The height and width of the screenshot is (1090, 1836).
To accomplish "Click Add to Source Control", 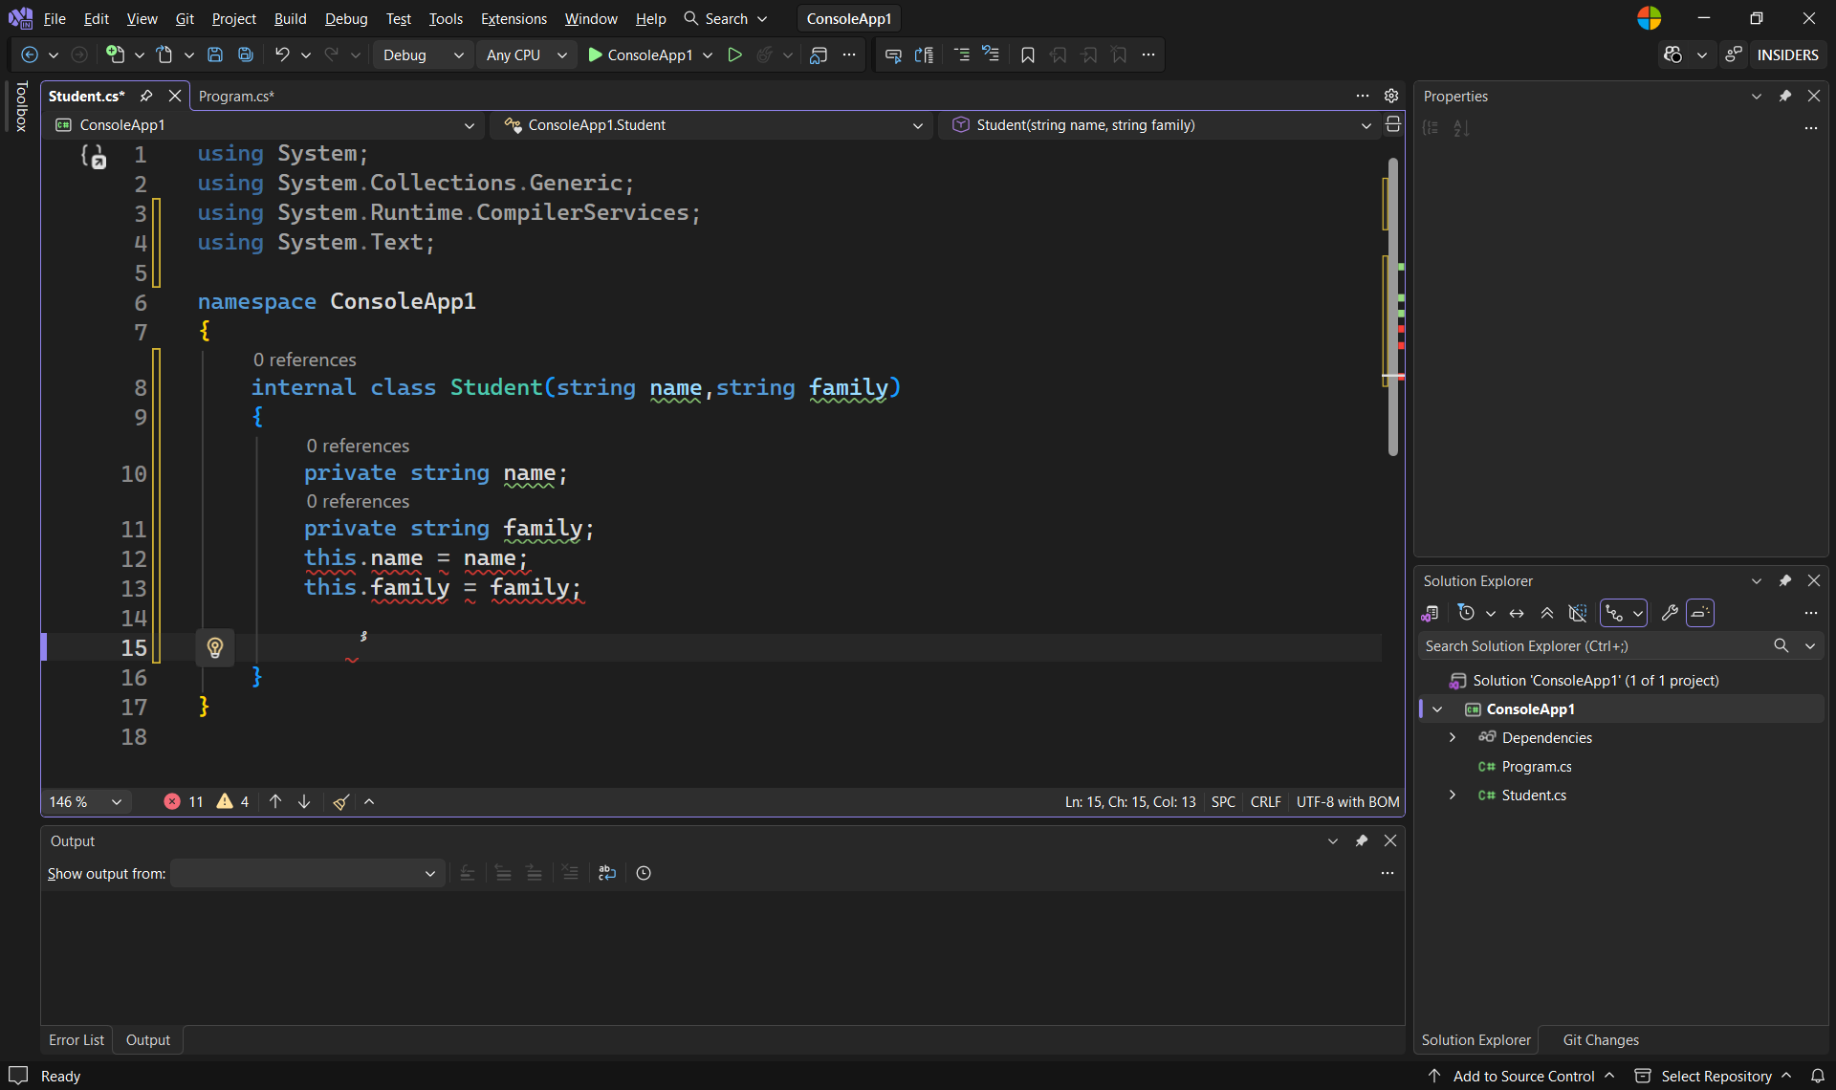I will 1523,1077.
